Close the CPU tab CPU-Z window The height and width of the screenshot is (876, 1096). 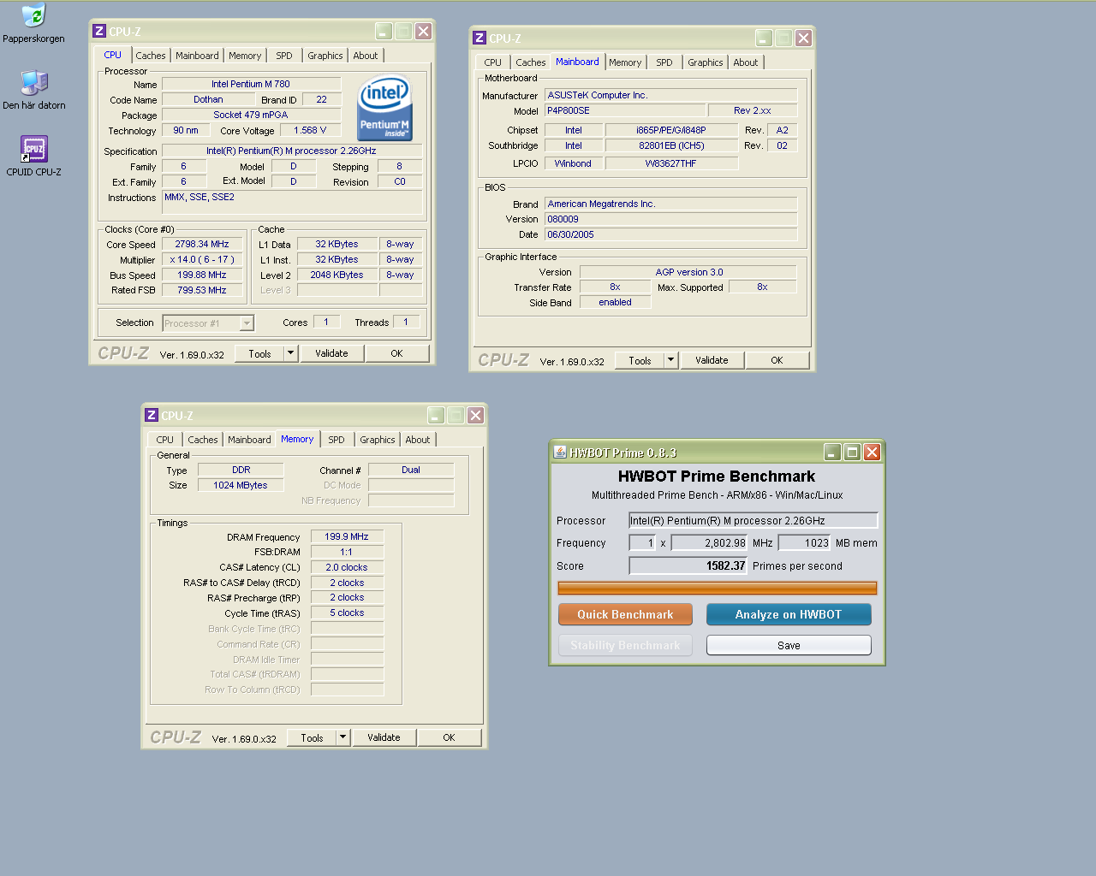(x=423, y=32)
